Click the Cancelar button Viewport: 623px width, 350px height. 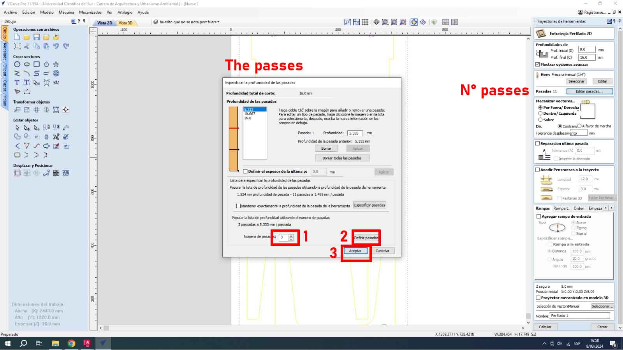coord(382,251)
